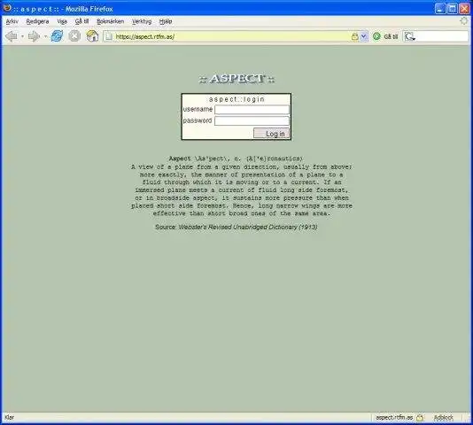The image size is (473, 425).
Task: Open the Visa menu
Action: pos(62,21)
